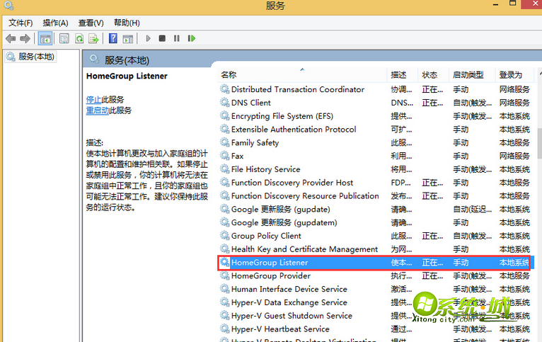The height and width of the screenshot is (342, 542).
Task: Click the gear icon beside File History Service
Action: tap(225, 169)
